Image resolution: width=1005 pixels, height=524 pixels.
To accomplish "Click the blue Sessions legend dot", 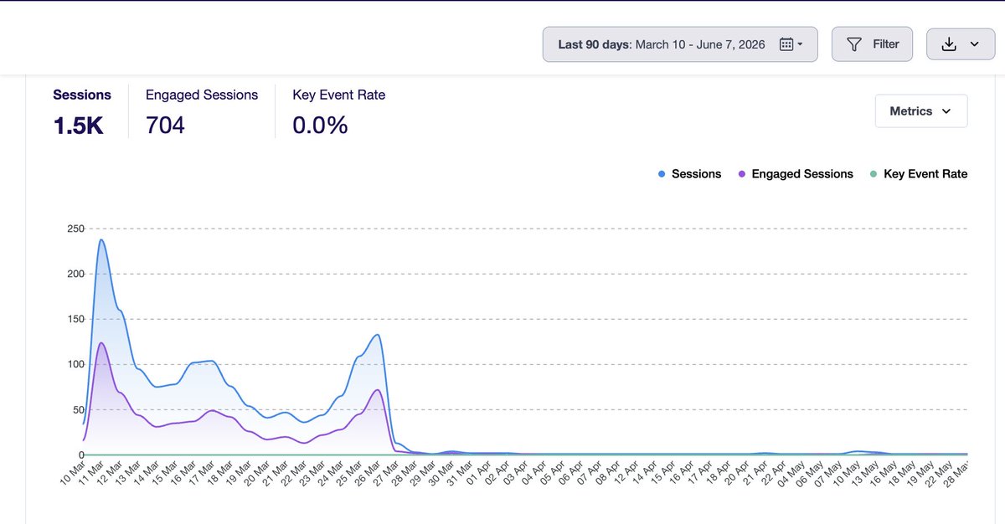I will (662, 174).
